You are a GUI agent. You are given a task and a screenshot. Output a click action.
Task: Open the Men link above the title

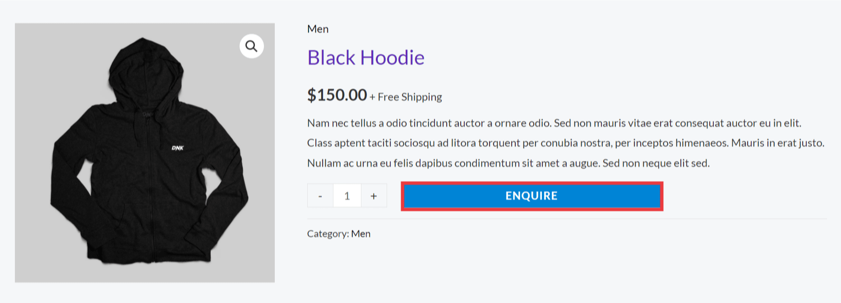(x=318, y=29)
